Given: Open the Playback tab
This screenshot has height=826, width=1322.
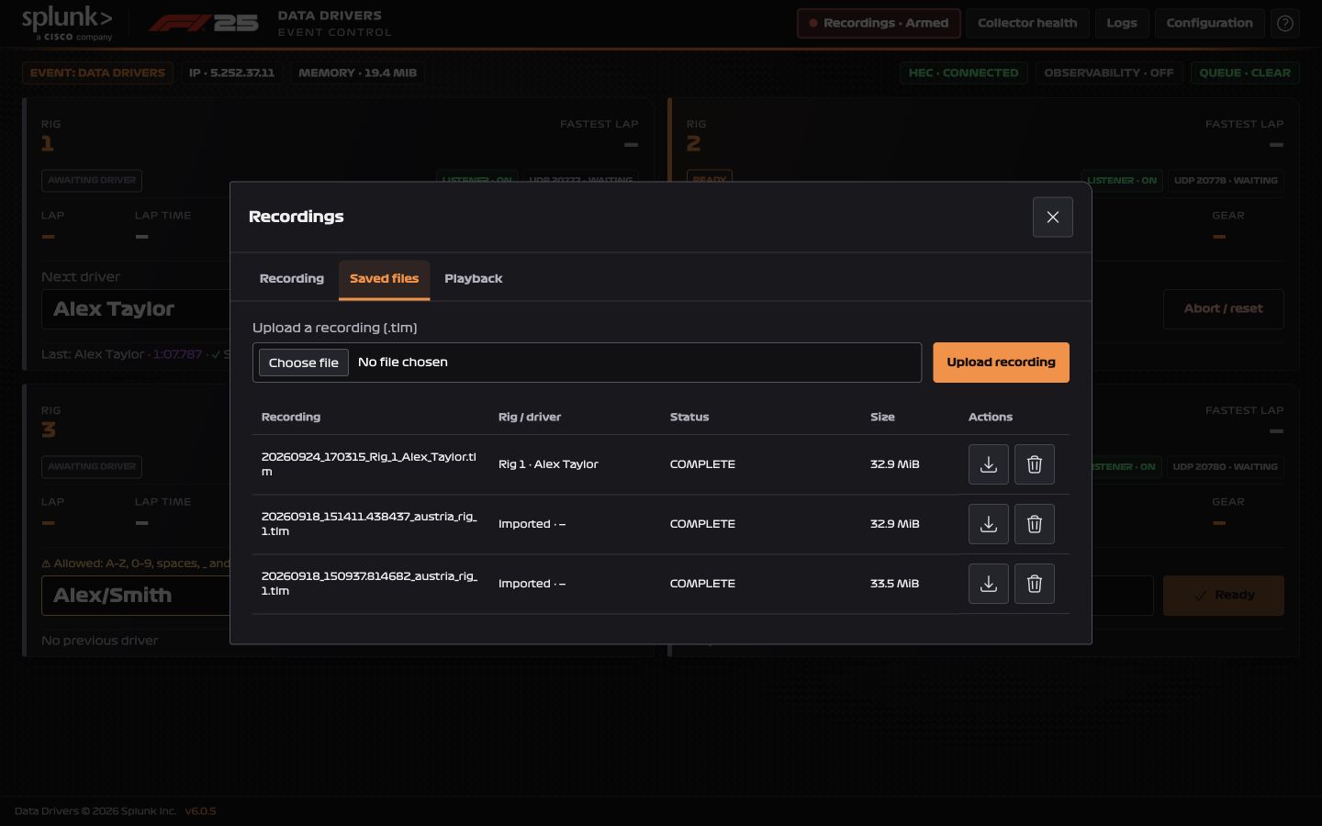Looking at the screenshot, I should 474,279.
